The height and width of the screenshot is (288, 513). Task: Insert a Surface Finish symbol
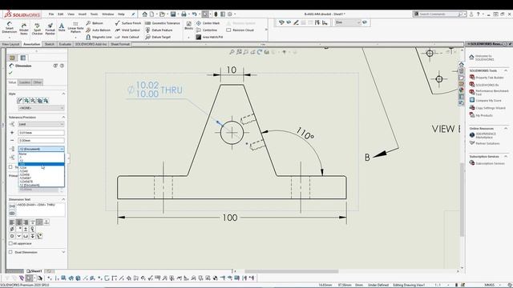click(128, 23)
